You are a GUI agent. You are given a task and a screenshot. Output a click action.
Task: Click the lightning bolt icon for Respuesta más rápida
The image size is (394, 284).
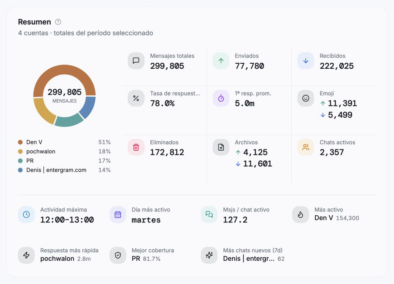pos(26,255)
